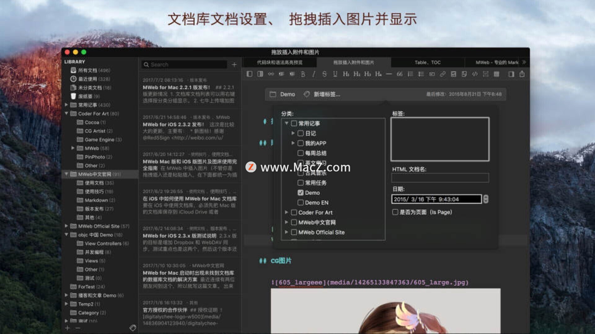
Task: Insert blockquote from toolbar
Action: point(400,74)
